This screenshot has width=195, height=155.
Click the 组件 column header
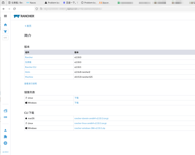pyautogui.click(x=27, y=52)
